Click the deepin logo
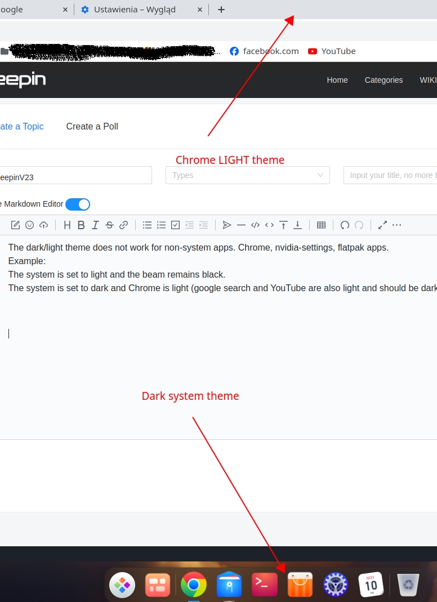The width and height of the screenshot is (437, 602). (x=23, y=79)
